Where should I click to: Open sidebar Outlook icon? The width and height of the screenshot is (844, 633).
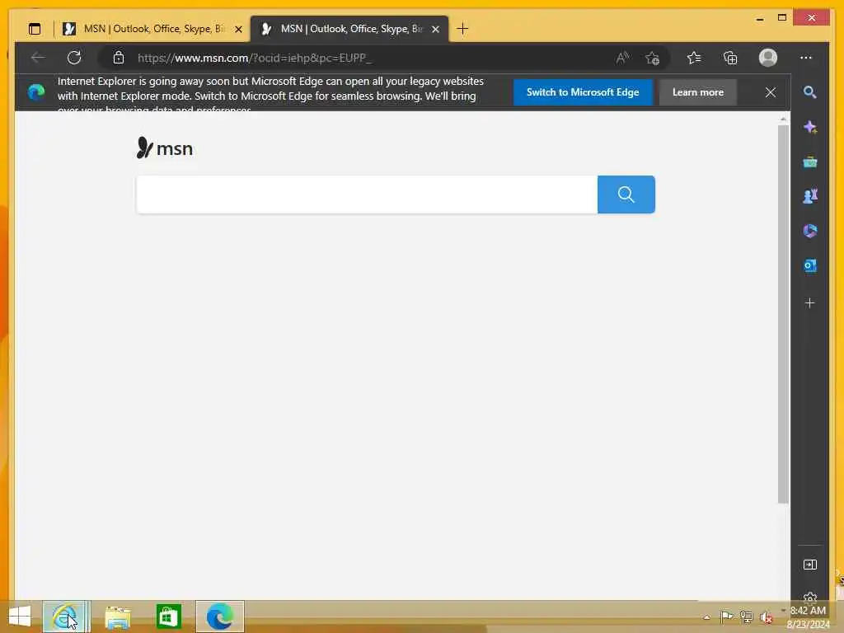[809, 265]
